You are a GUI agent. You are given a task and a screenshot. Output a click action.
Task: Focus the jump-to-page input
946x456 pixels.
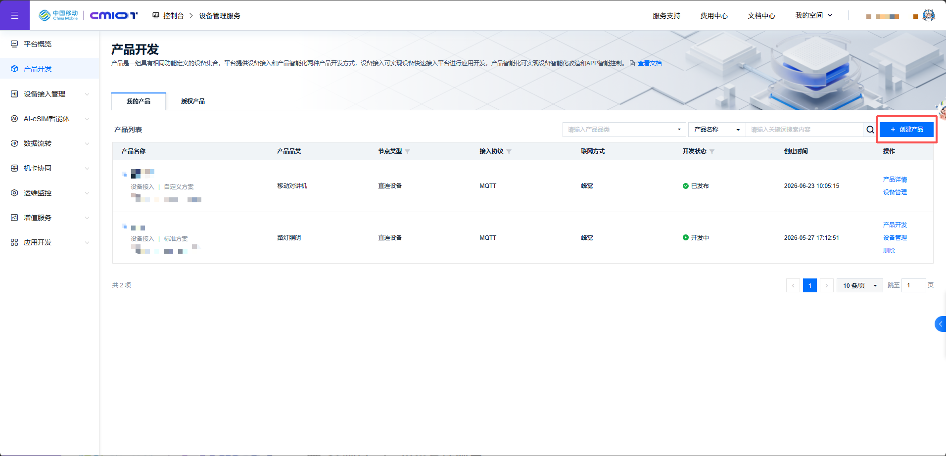(x=913, y=285)
